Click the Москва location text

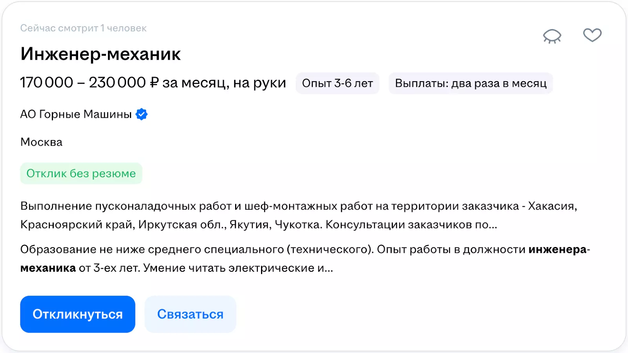coord(41,142)
